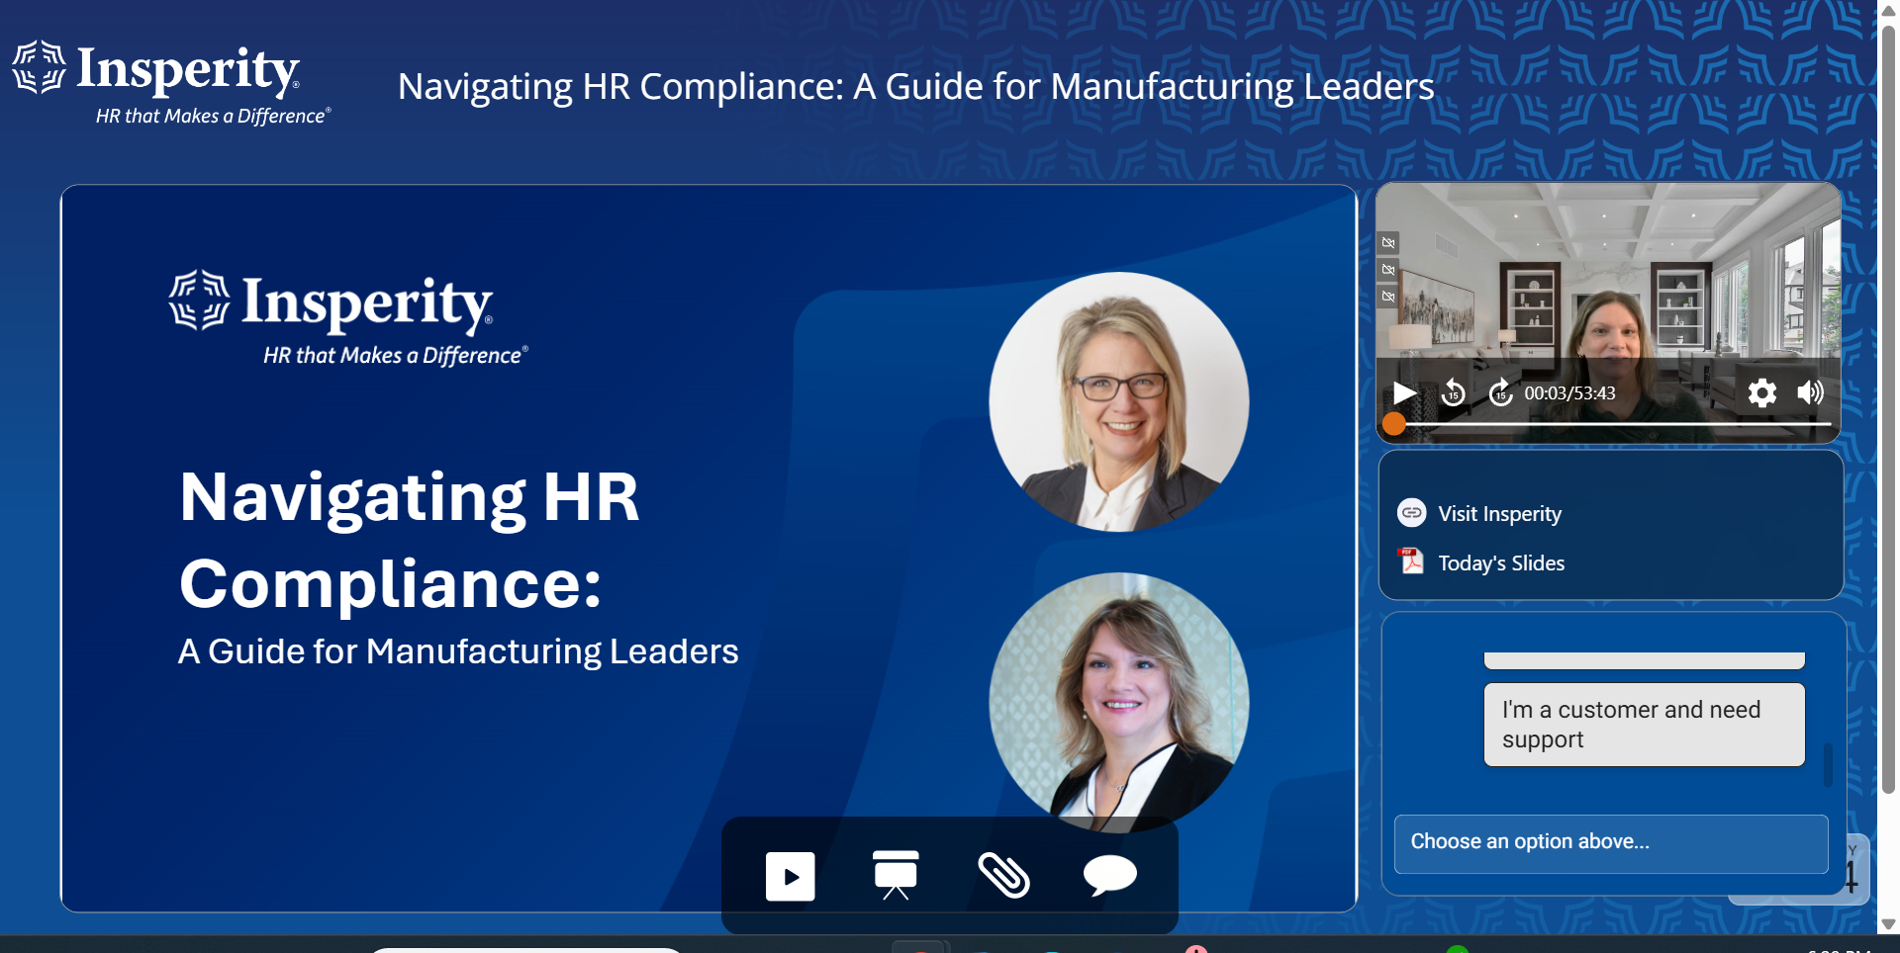Rewind the video 15 seconds

click(x=1453, y=392)
